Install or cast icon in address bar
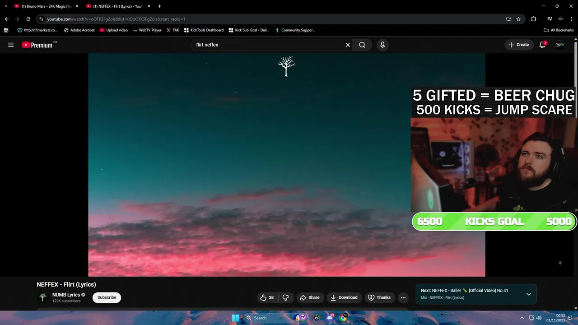The width and height of the screenshot is (578, 325). pos(508,19)
